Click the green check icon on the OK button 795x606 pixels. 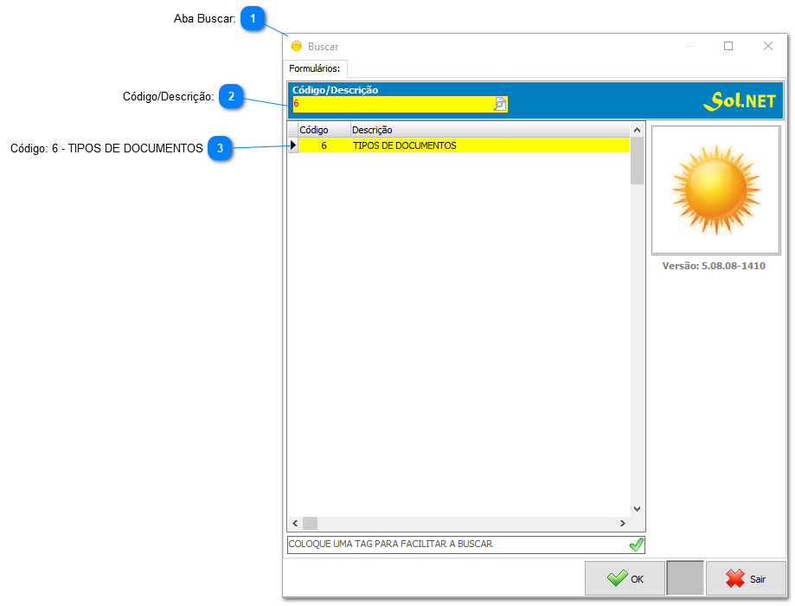coord(616,578)
